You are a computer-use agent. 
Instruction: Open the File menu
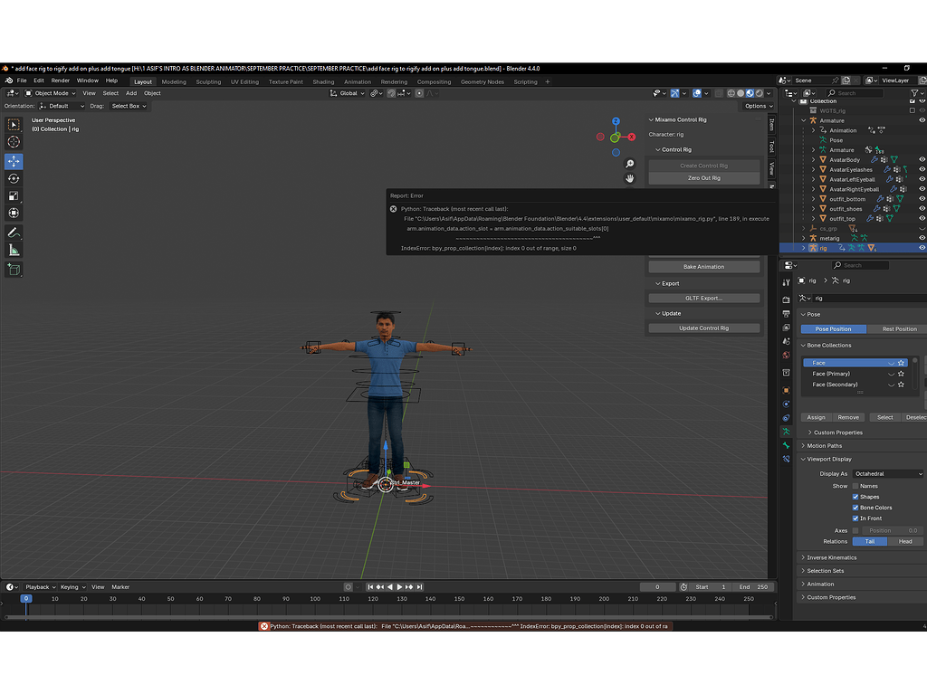point(22,81)
